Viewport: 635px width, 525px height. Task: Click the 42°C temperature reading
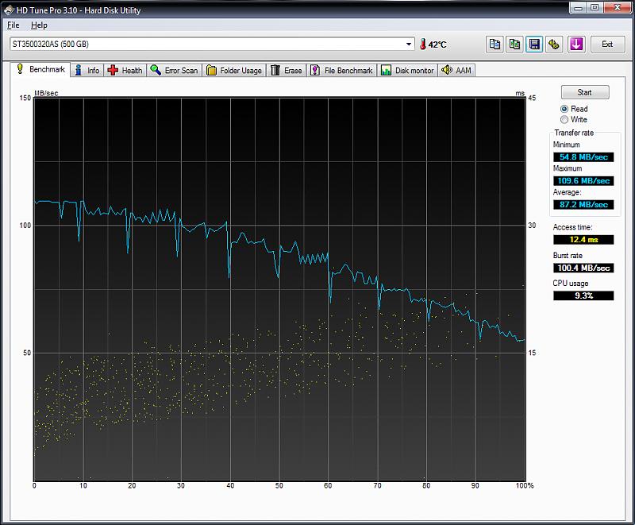click(x=437, y=44)
